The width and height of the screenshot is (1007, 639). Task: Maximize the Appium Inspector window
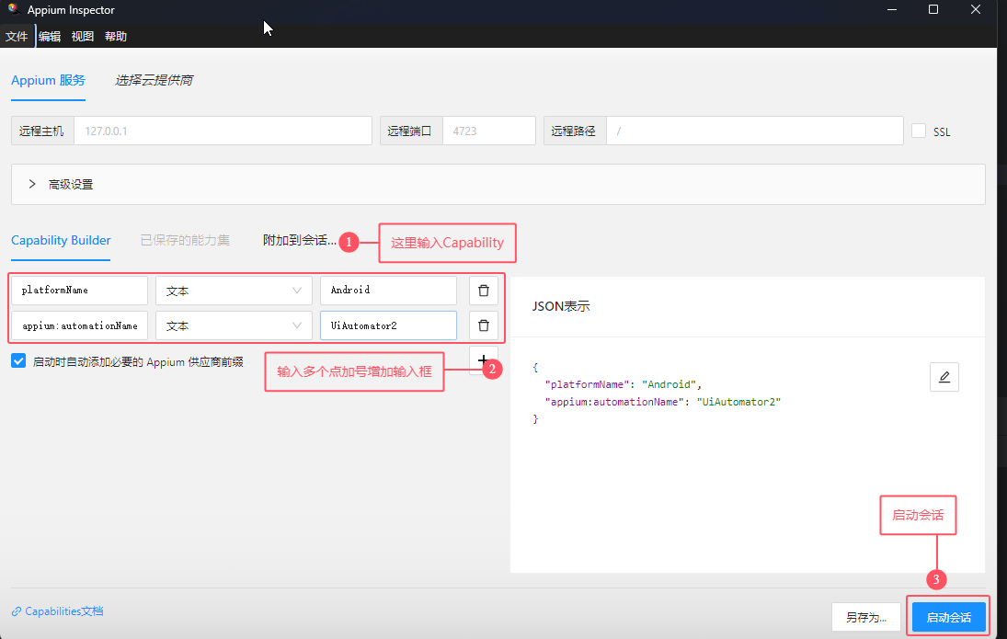coord(933,9)
